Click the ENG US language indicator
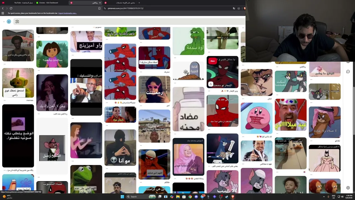The width and height of the screenshot is (355, 200). point(334,197)
